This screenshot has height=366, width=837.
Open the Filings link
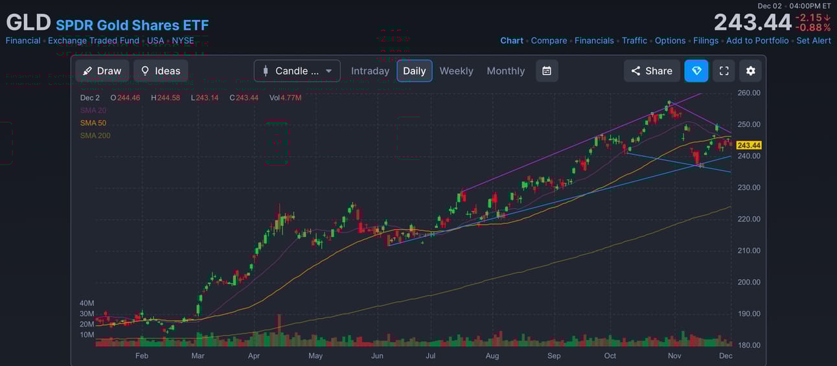pyautogui.click(x=705, y=40)
